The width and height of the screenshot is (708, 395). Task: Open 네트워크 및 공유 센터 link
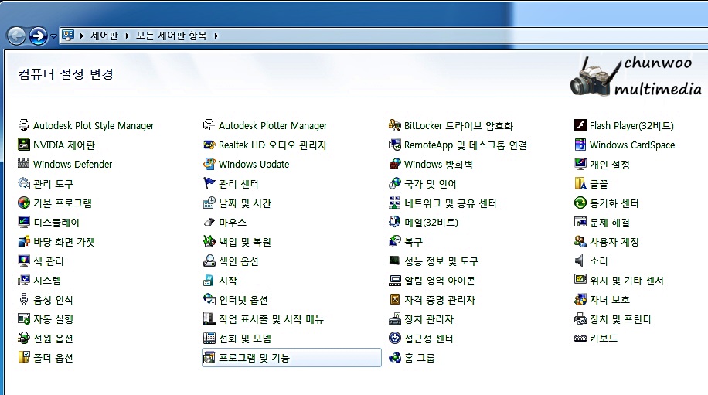click(x=450, y=203)
